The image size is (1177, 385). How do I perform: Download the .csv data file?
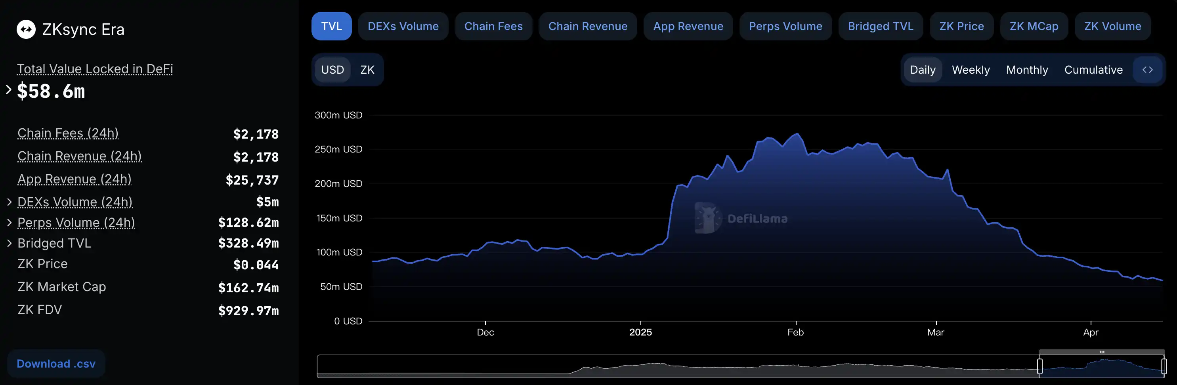[56, 364]
